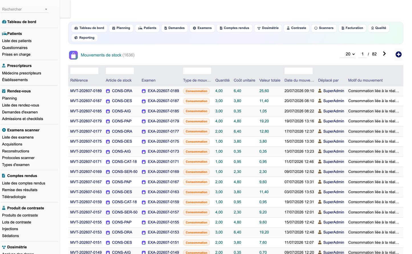Open the Contraste tab in top navigation
This screenshot has width=412, height=254.
[296, 28]
